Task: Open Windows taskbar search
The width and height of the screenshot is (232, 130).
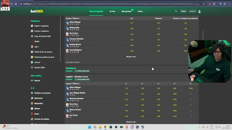Action: tap(95, 127)
